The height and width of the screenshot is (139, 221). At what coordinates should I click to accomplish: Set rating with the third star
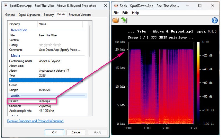click(x=50, y=45)
